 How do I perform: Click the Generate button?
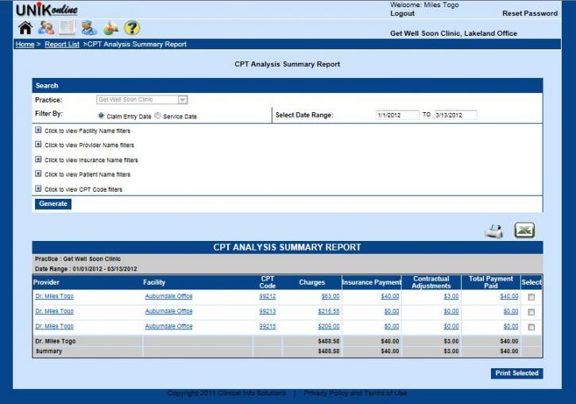coord(53,204)
